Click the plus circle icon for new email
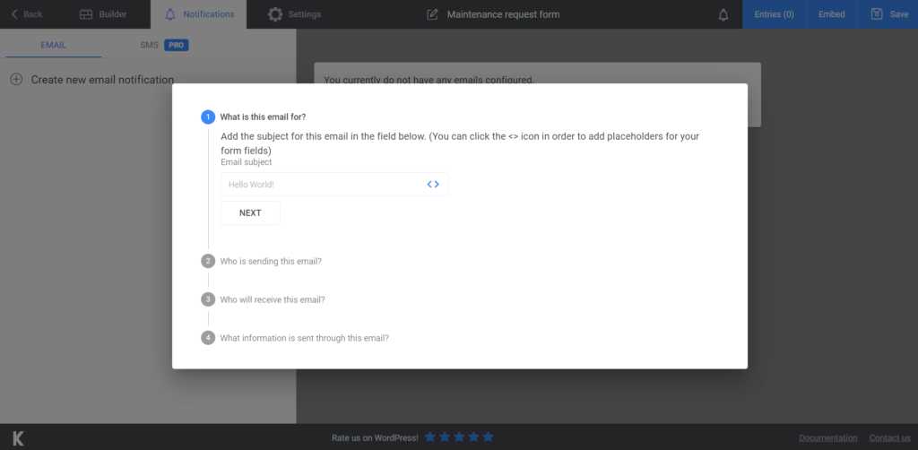The width and height of the screenshot is (918, 450). click(x=16, y=80)
